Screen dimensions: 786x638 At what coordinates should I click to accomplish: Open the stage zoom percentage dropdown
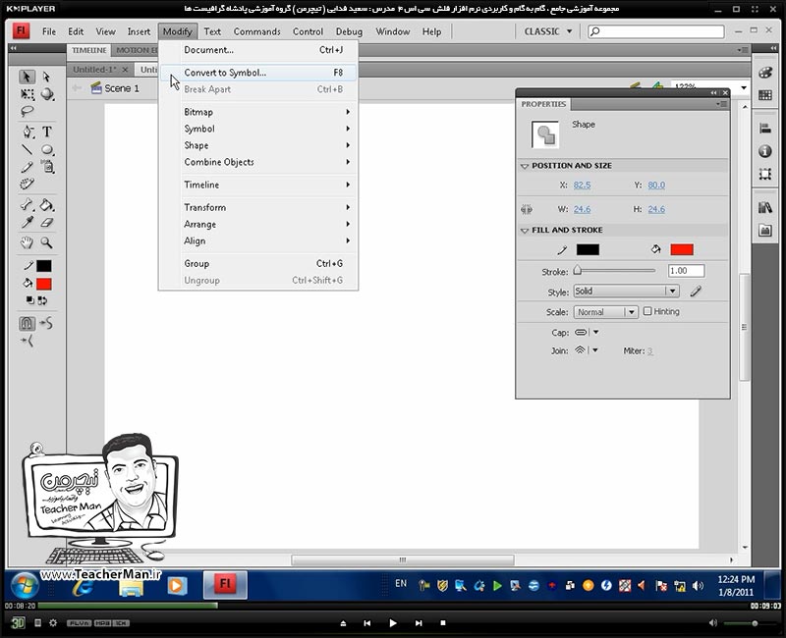[744, 87]
